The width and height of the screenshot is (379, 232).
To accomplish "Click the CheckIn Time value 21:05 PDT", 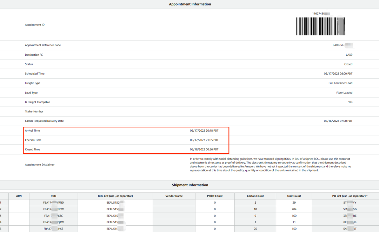I will (x=204, y=140).
